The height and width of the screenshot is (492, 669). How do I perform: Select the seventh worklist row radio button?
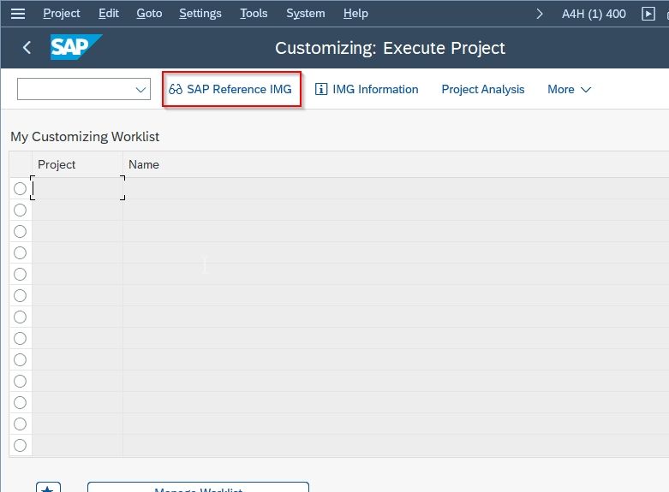[20, 317]
